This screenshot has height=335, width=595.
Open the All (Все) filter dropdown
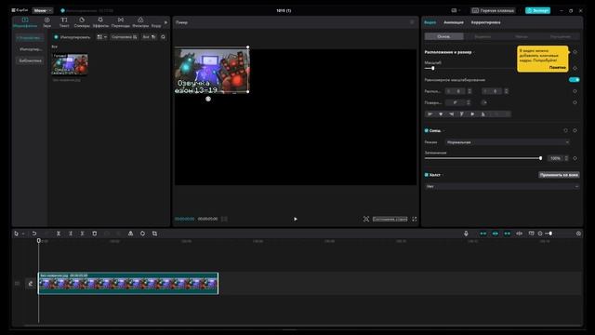coord(149,37)
